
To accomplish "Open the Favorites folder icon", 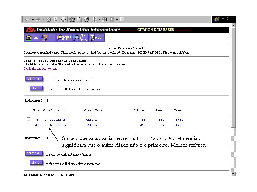I will [x=79, y=20].
